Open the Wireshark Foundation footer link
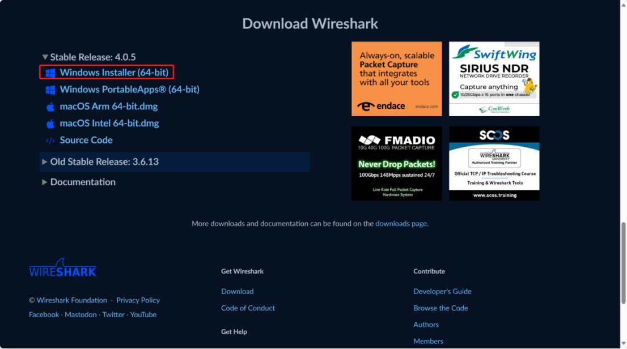This screenshot has height=349, width=627. pyautogui.click(x=71, y=300)
